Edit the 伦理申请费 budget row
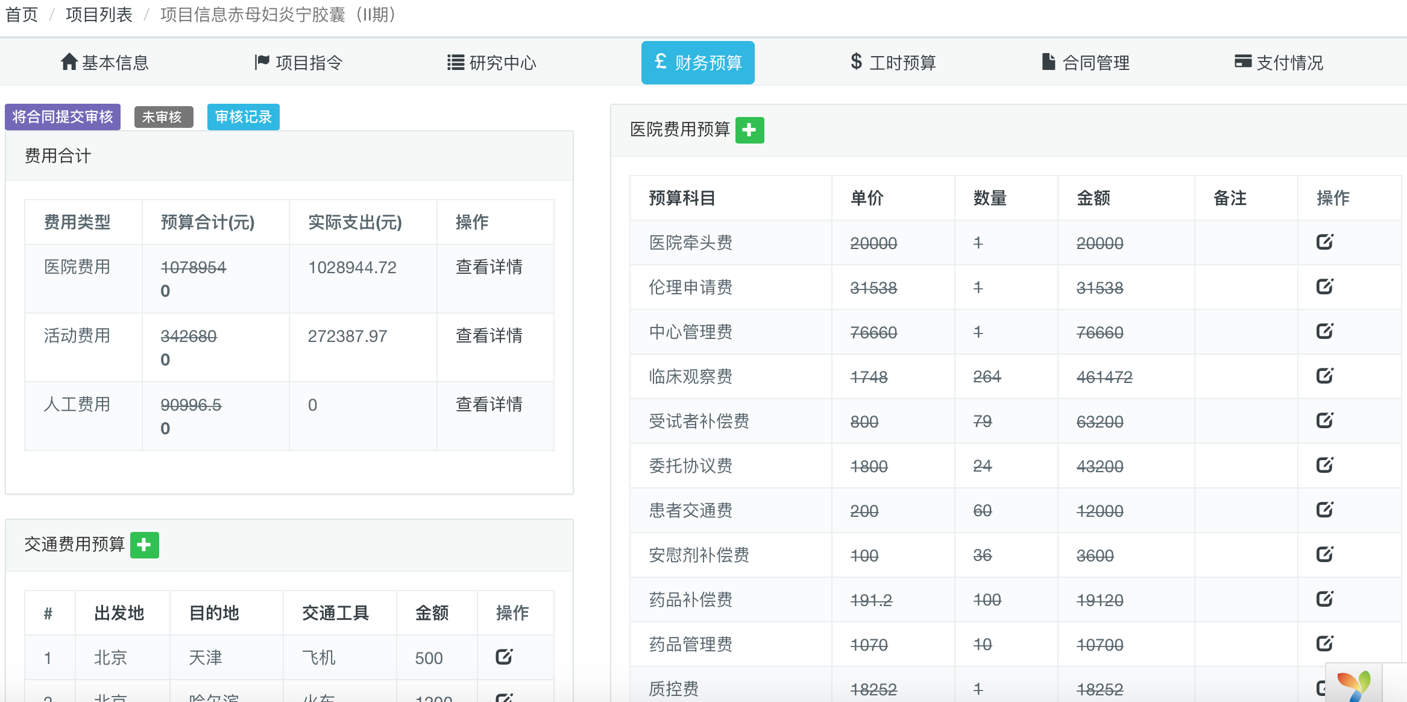Viewport: 1407px width, 702px height. tap(1324, 286)
